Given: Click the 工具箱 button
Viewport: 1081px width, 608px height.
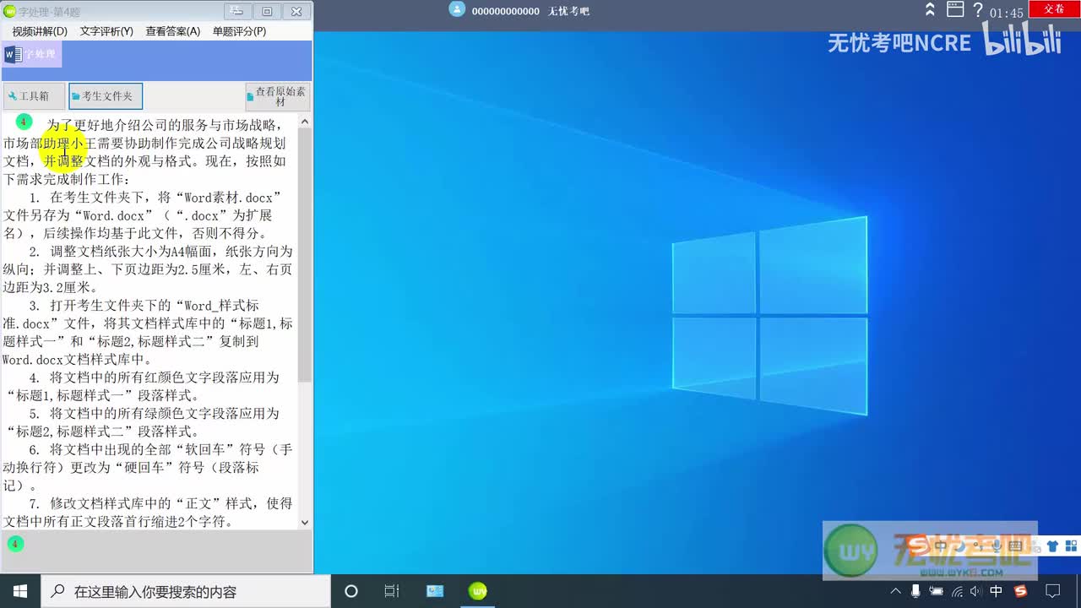Looking at the screenshot, I should click(x=34, y=96).
